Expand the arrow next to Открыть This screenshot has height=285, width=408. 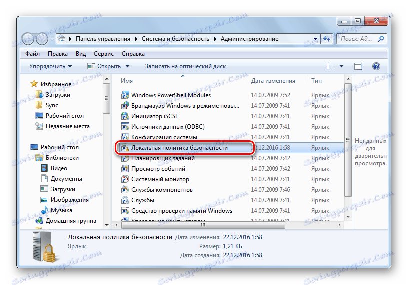127,66
